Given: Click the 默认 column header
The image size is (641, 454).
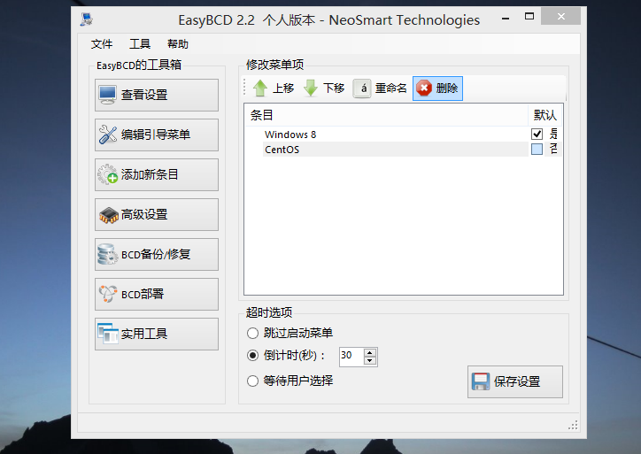Looking at the screenshot, I should (x=545, y=115).
